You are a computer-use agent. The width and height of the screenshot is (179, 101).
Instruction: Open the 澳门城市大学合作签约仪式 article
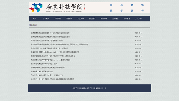pyautogui.click(x=44, y=64)
